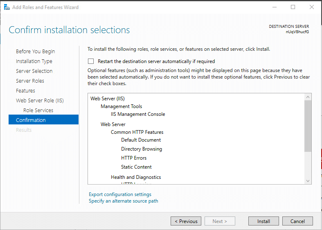Go to Installation Type step
Viewport: 322px width, 230px height.
pyautogui.click(x=34, y=61)
